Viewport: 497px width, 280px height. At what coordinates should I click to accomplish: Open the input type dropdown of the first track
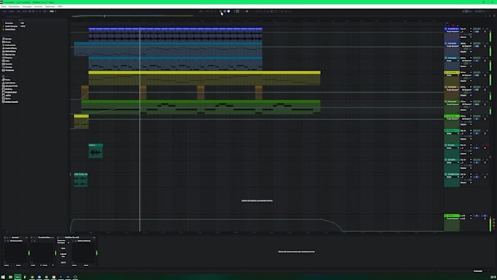[x=466, y=29]
